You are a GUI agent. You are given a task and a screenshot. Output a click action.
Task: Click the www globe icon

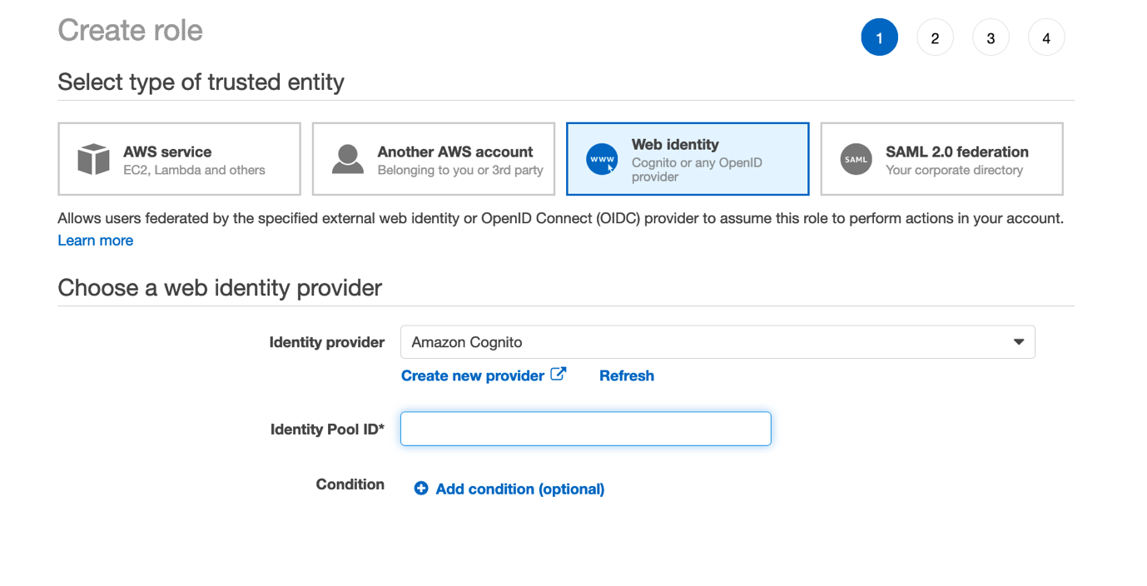click(x=602, y=159)
